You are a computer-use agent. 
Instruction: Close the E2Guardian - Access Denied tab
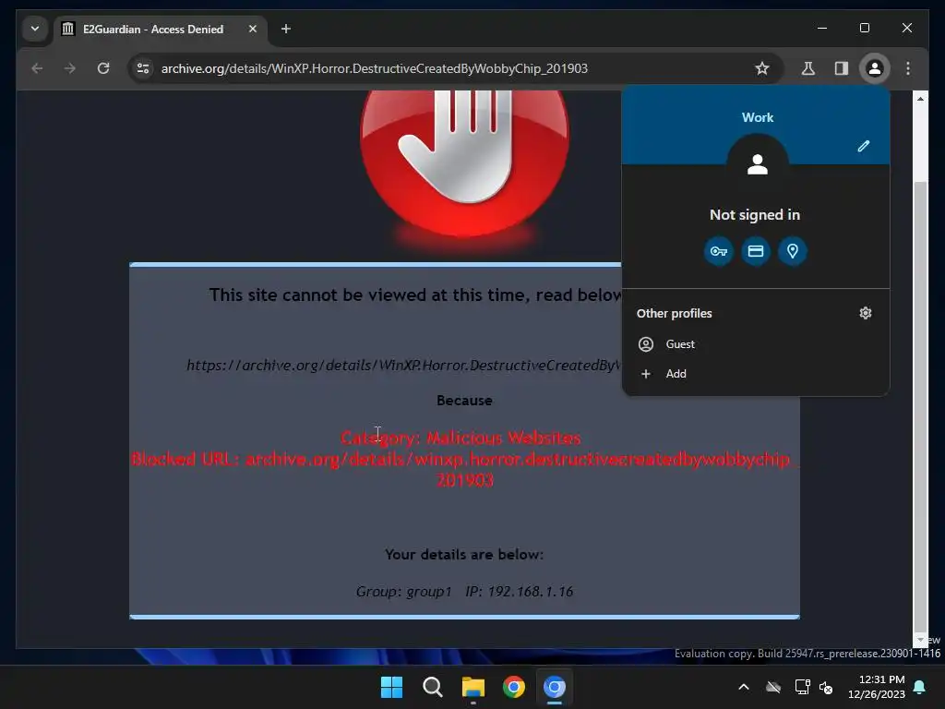[x=253, y=29]
